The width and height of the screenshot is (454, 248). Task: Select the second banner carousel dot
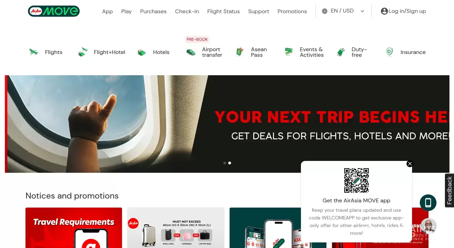(230, 163)
